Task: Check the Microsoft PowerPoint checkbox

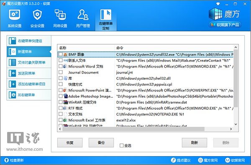Action: [x=61, y=90]
